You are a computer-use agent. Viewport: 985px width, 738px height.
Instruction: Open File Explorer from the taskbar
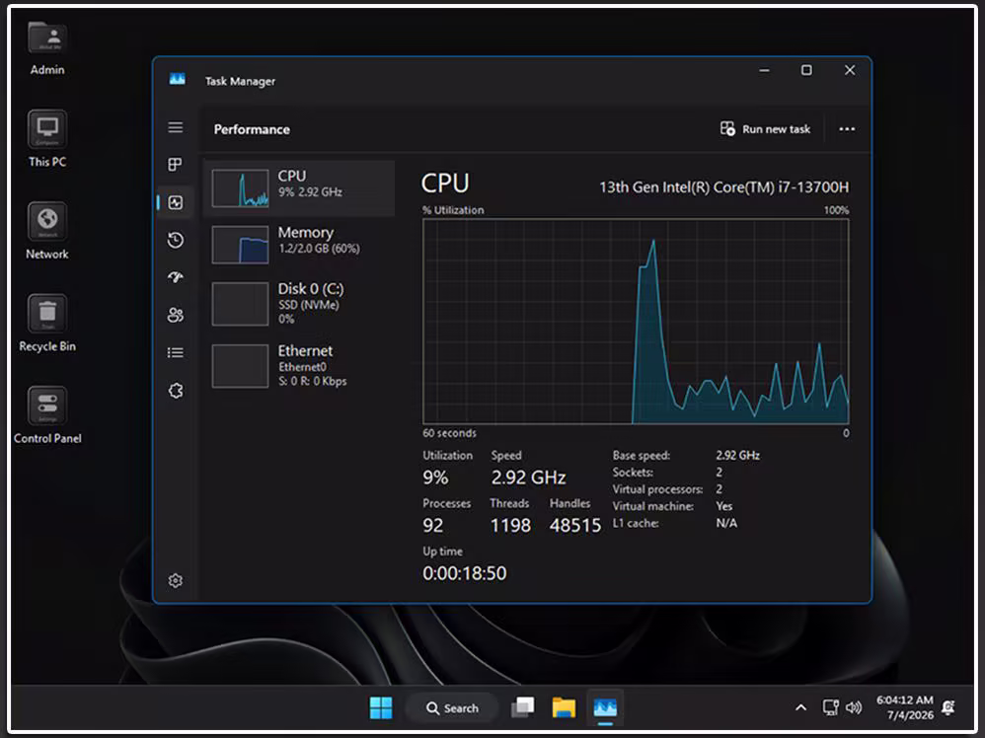click(564, 707)
